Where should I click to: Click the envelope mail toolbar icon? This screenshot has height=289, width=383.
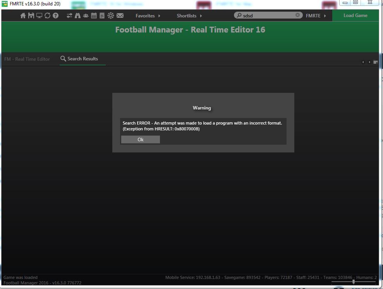click(x=120, y=15)
